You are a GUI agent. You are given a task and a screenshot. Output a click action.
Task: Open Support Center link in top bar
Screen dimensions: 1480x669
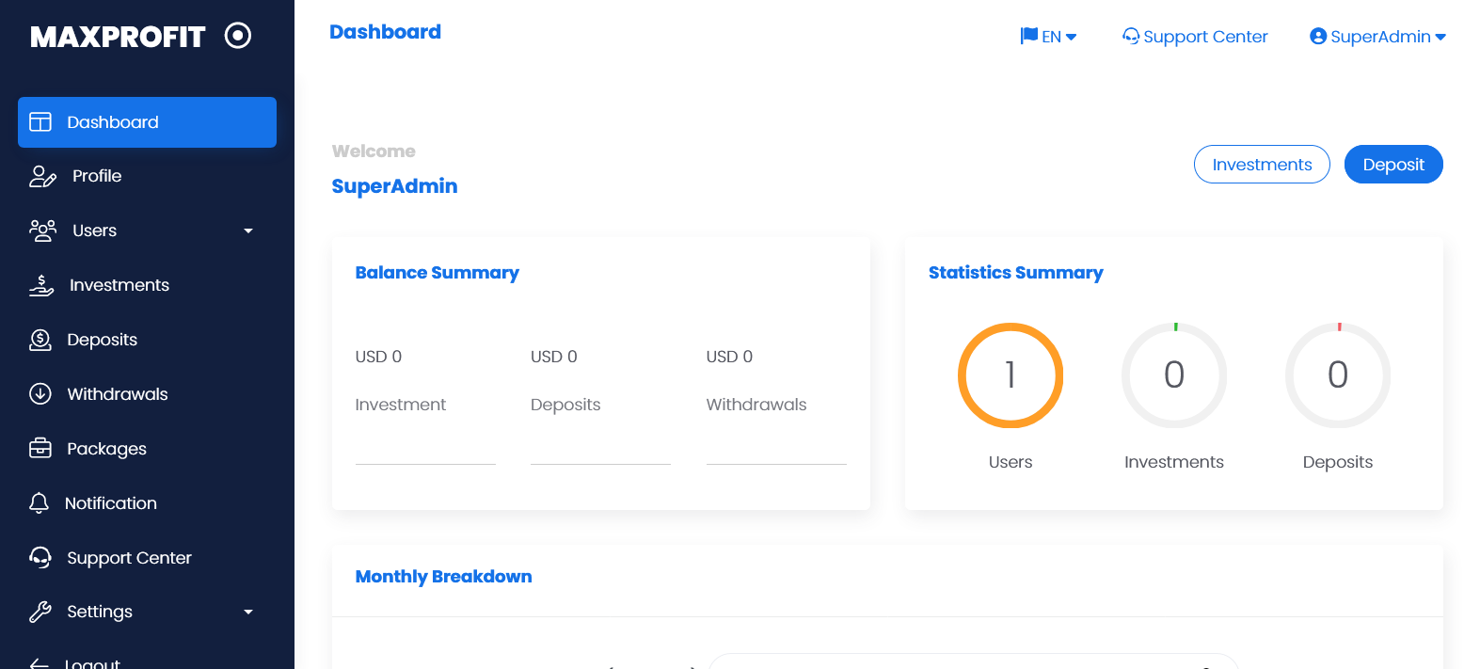(x=1195, y=37)
